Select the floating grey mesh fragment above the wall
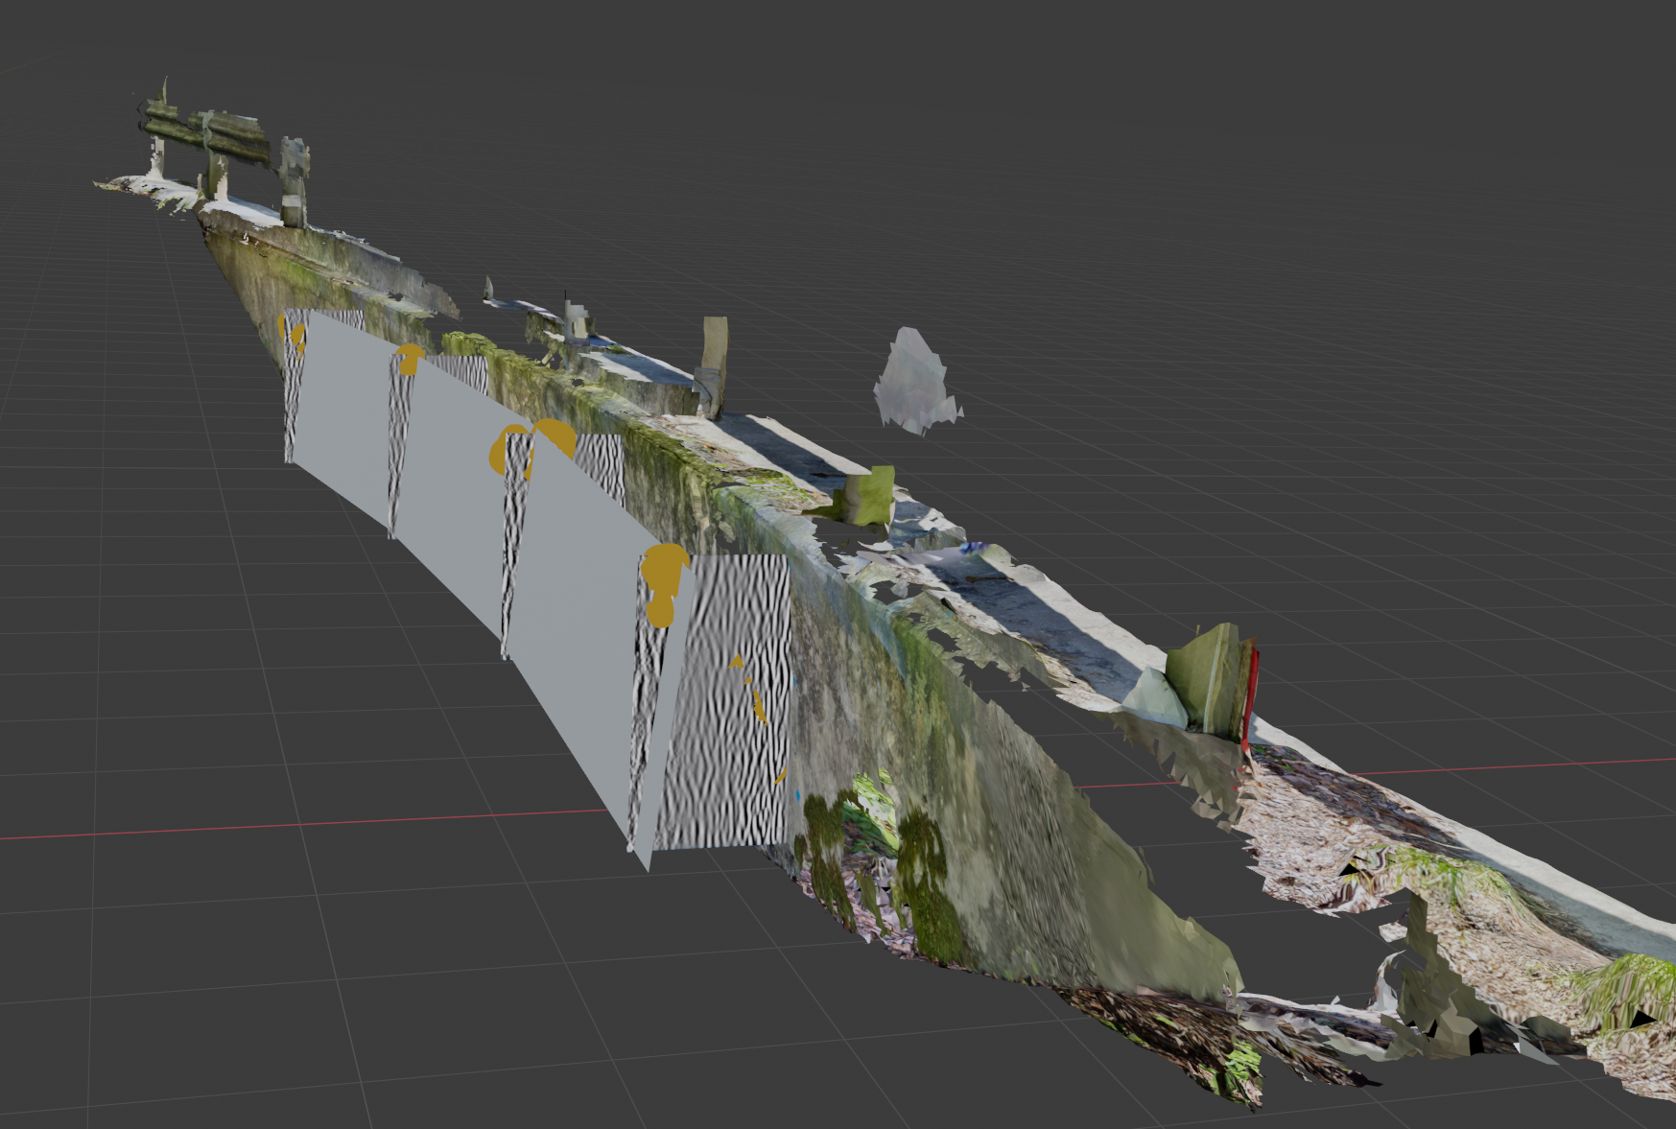Viewport: 1676px width, 1129px height. click(x=915, y=382)
